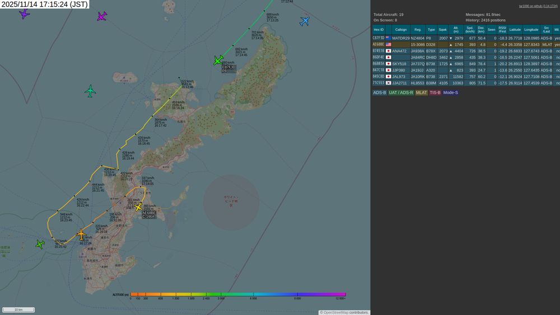The image size is (560, 315).
Task: Select the MATDR29 callsign cell
Action: (401, 38)
